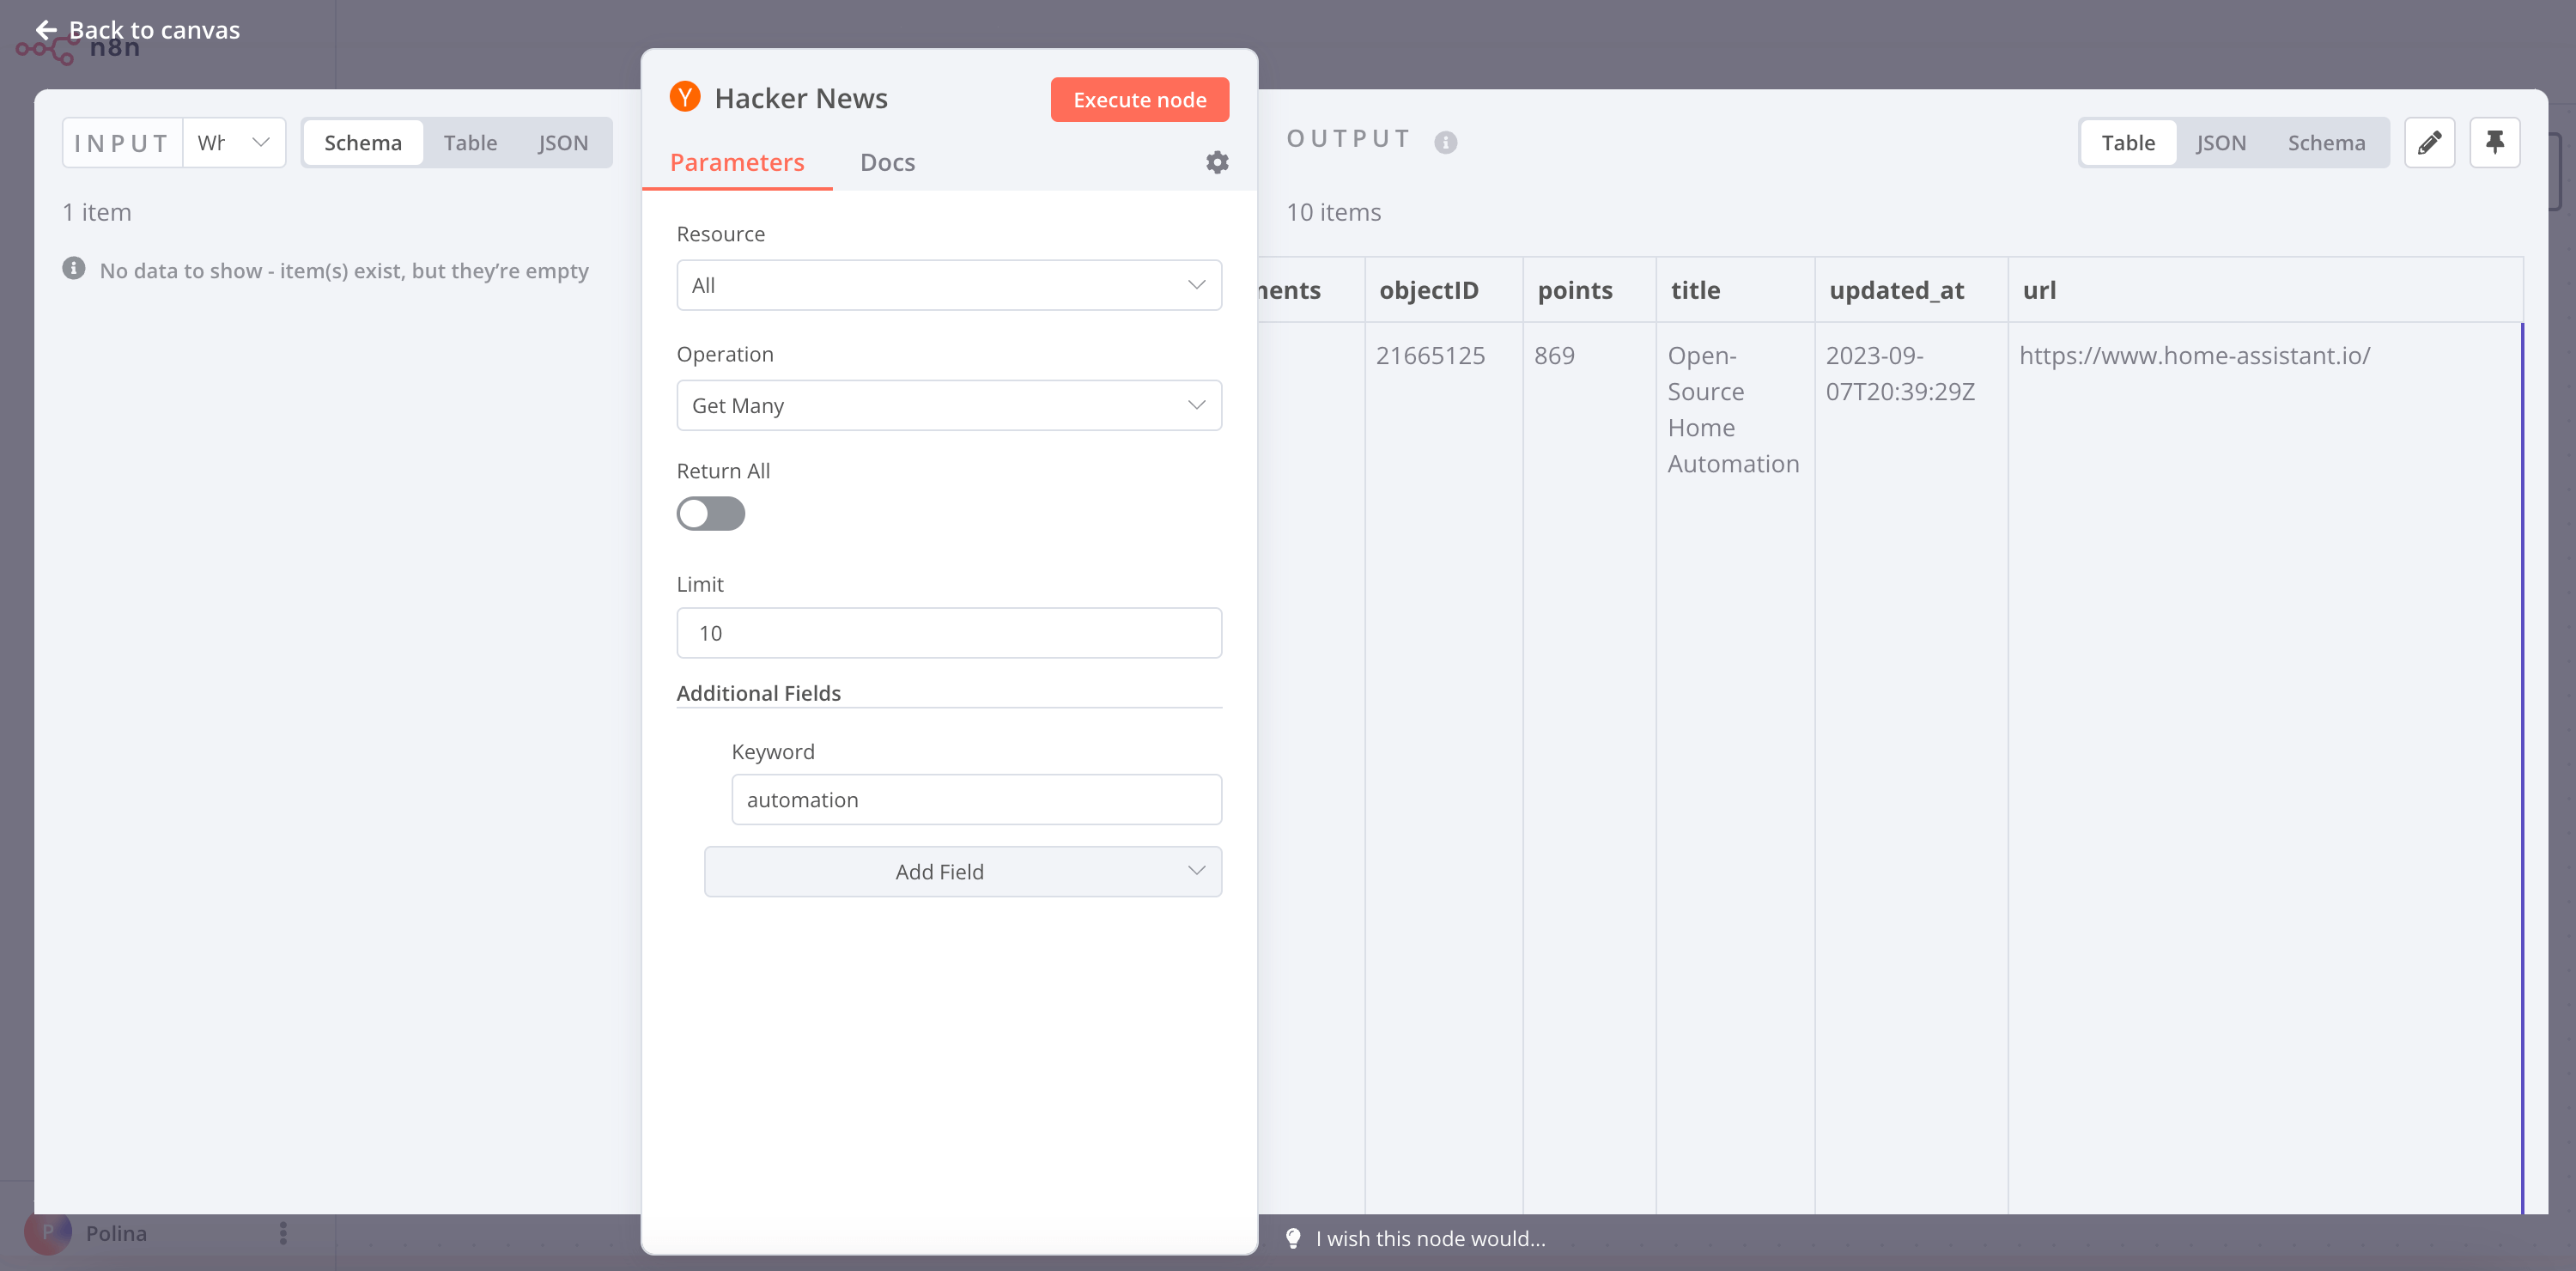The width and height of the screenshot is (2576, 1271).
Task: Click the lightbulb feedback icon
Action: pyautogui.click(x=1294, y=1238)
